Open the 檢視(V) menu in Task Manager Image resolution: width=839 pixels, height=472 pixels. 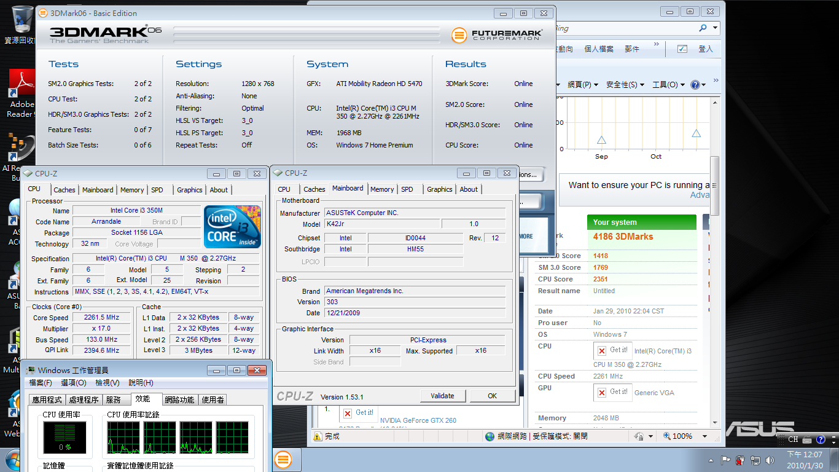pyautogui.click(x=107, y=383)
